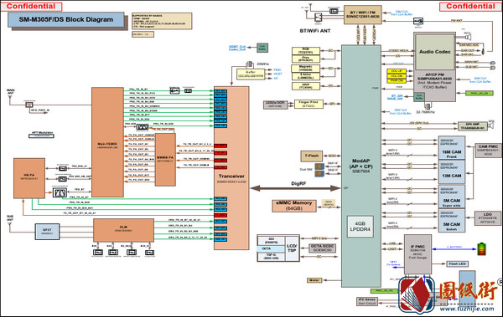Click the HB PA block
The width and height of the screenshot is (503, 317).
click(x=29, y=178)
